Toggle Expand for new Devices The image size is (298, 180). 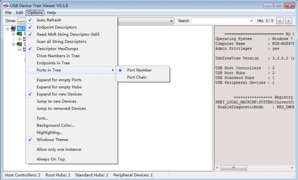[72, 94]
